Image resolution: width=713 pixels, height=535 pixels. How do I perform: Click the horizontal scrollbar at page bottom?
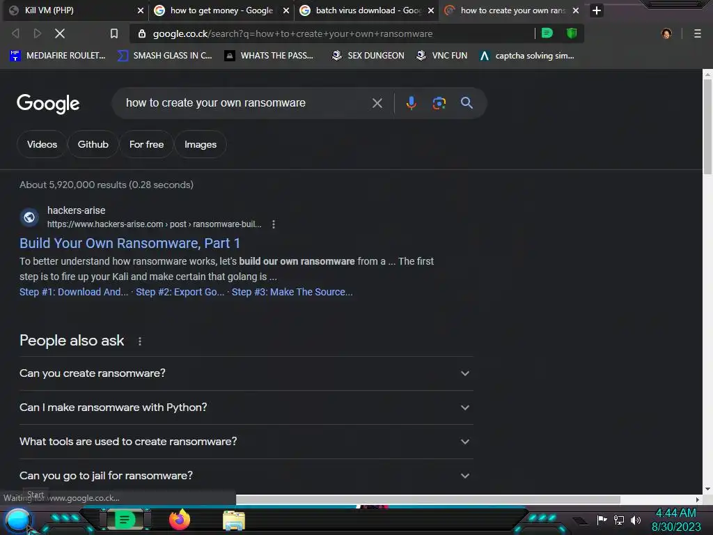click(x=428, y=499)
